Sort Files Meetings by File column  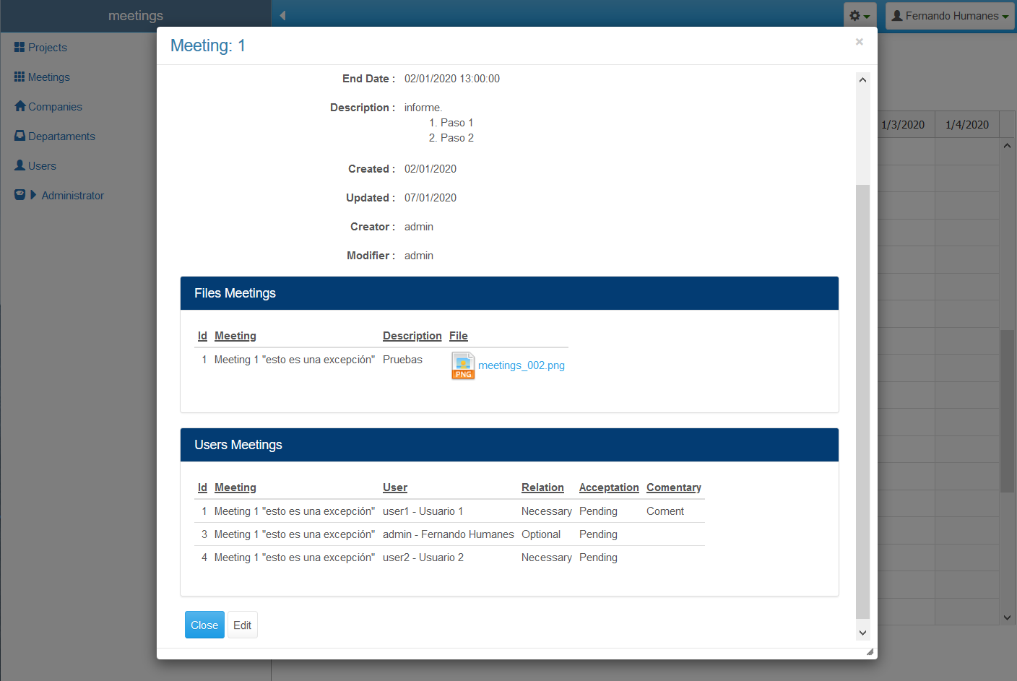coord(459,336)
